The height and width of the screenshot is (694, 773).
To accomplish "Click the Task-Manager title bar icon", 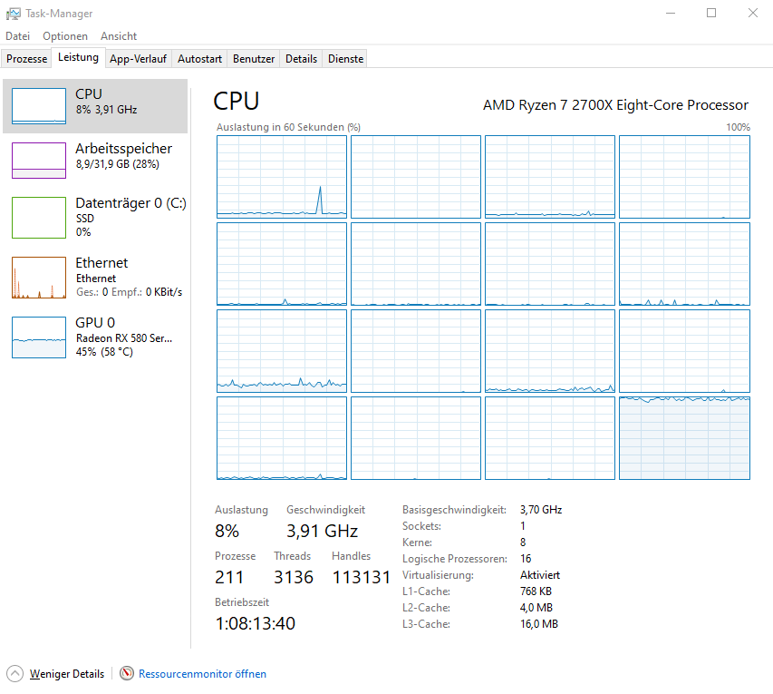I will pos(14,13).
